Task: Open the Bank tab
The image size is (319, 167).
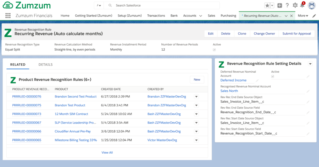Action: (174, 16)
